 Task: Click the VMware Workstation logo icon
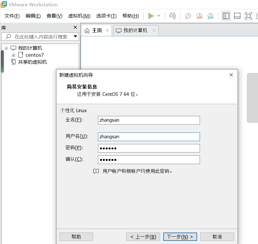4,4
